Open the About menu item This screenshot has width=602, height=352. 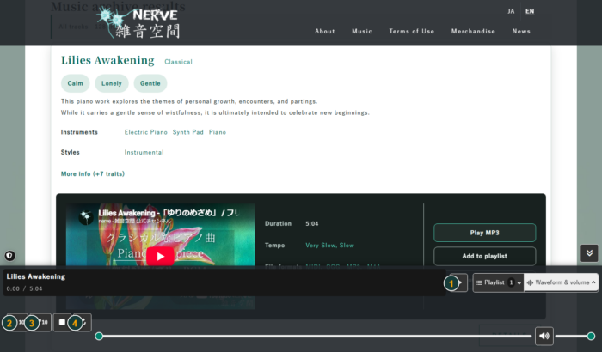pos(325,32)
